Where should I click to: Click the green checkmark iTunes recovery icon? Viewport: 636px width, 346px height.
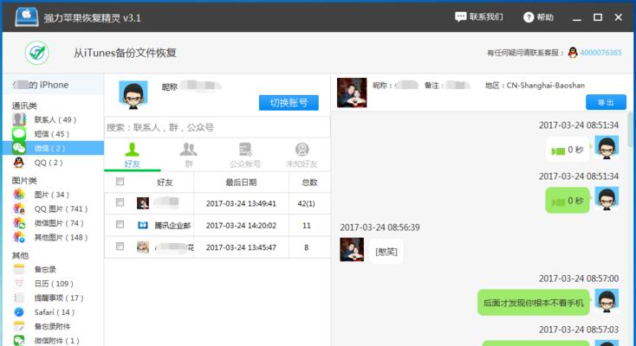[x=37, y=53]
